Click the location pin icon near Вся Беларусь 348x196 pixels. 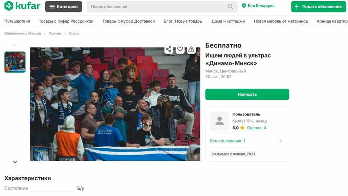coord(244,6)
